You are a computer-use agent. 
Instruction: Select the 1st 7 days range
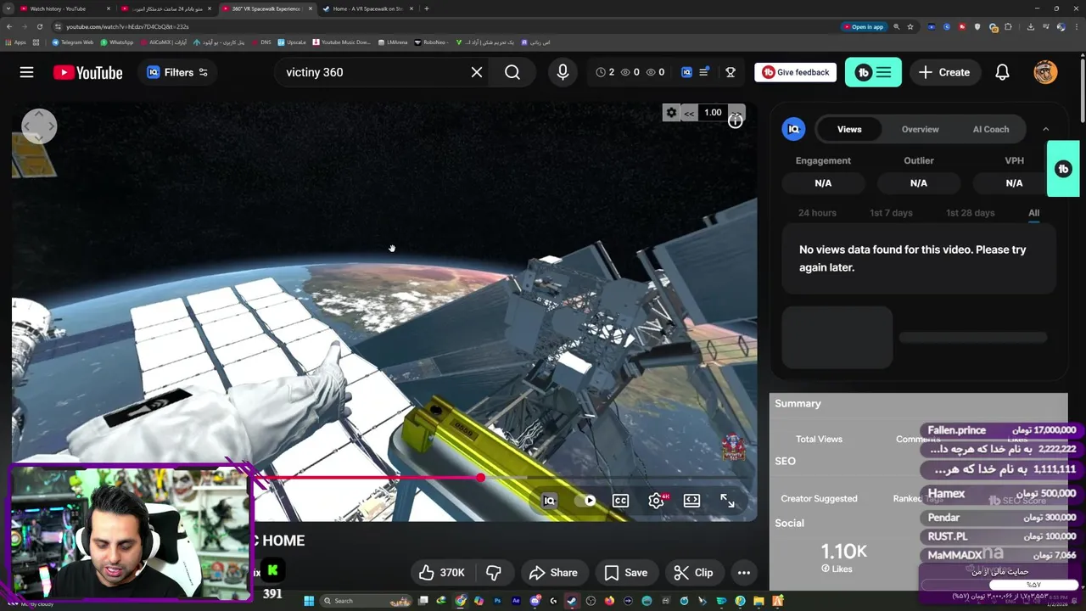coord(891,213)
